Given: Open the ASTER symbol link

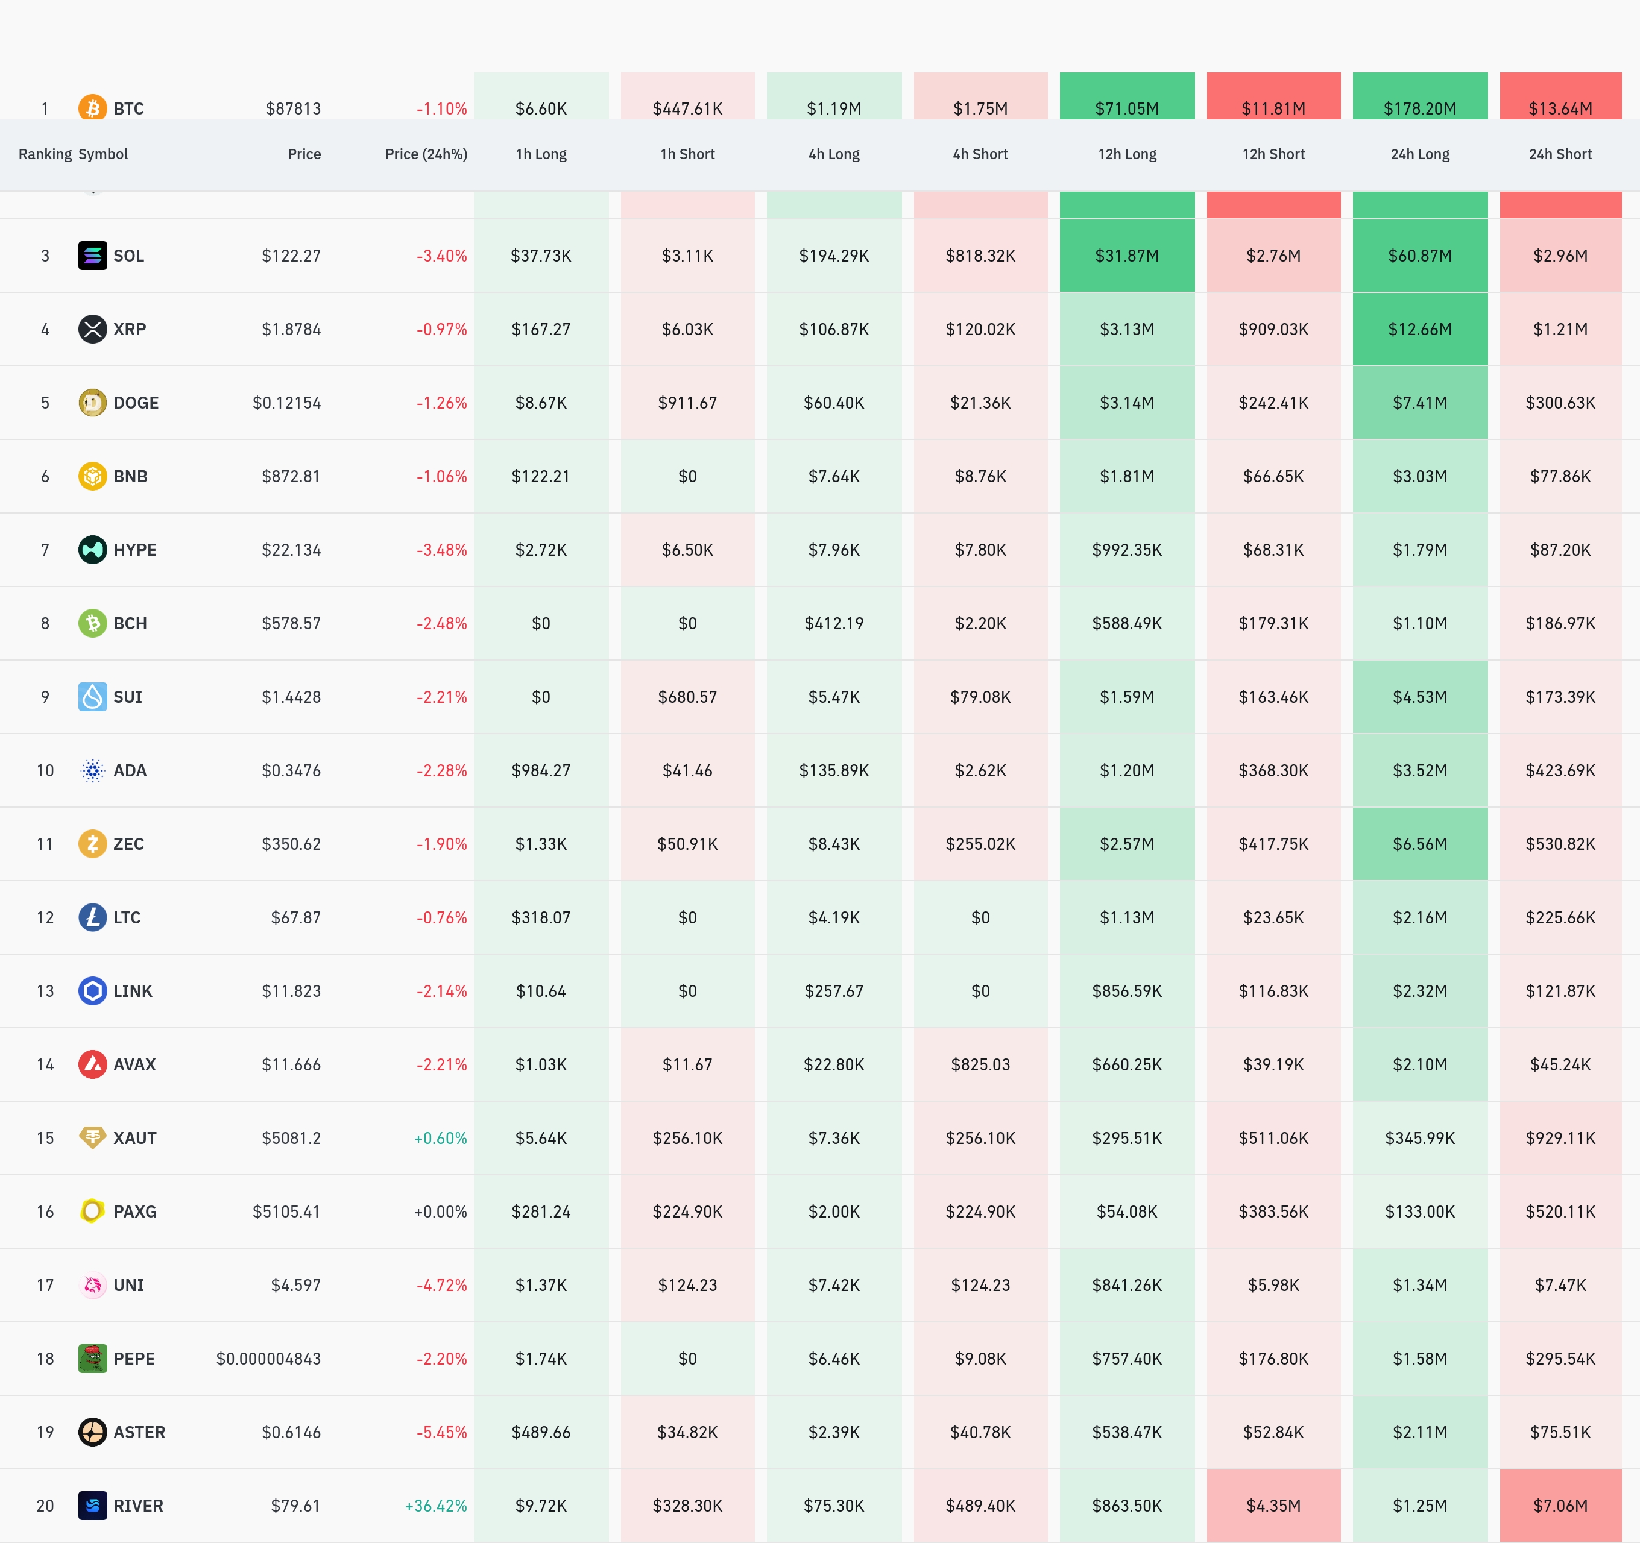Looking at the screenshot, I should [x=139, y=1431].
